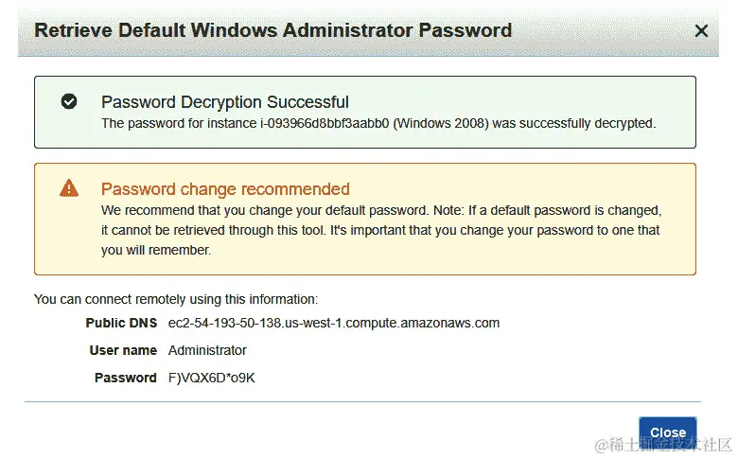This screenshot has height=459, width=738.
Task: Select the Public DNS hostname value
Action: 334,323
